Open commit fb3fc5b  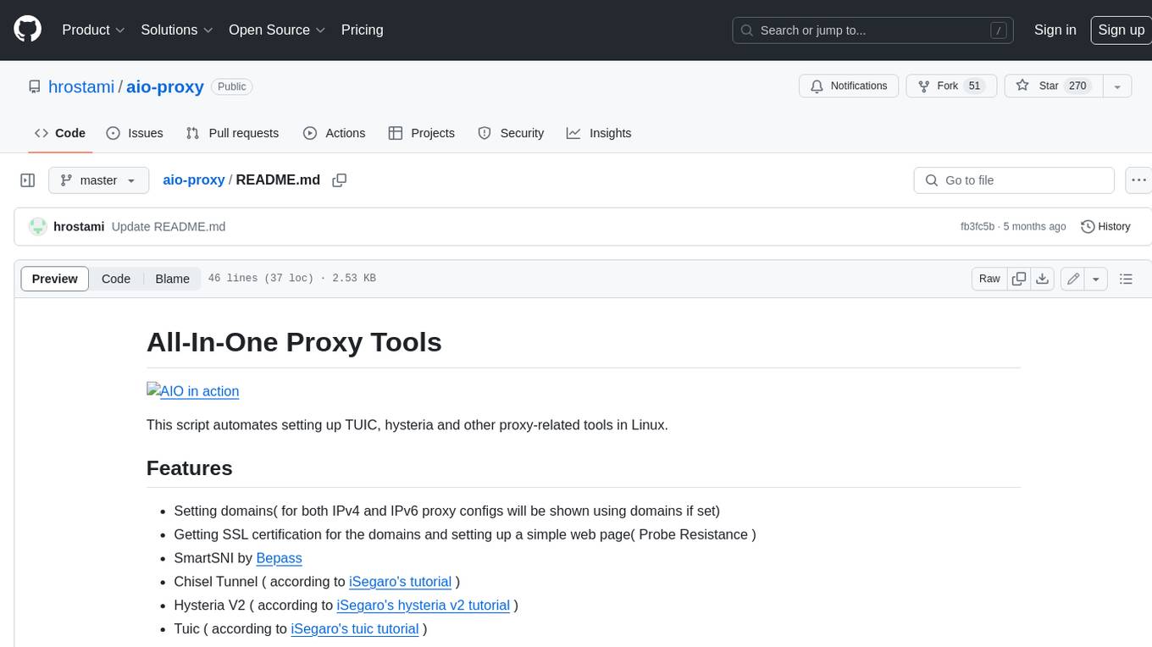pos(978,226)
